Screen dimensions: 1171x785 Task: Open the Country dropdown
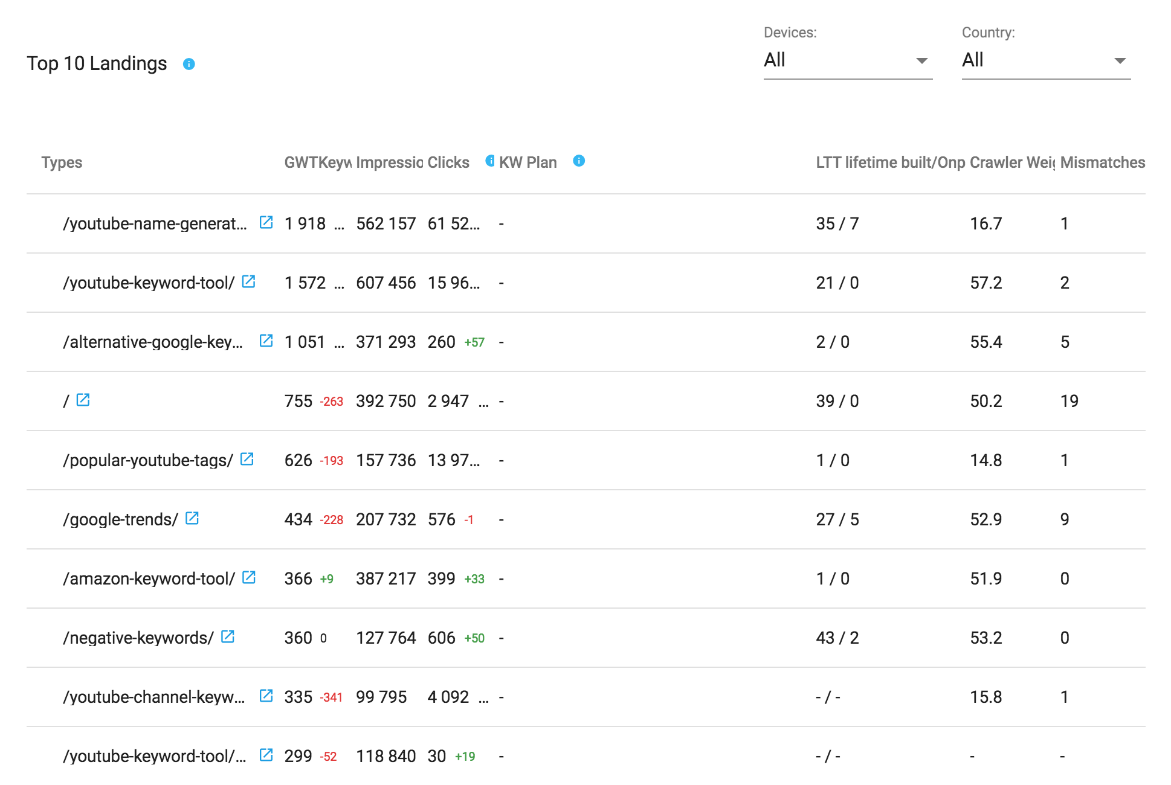[1046, 60]
